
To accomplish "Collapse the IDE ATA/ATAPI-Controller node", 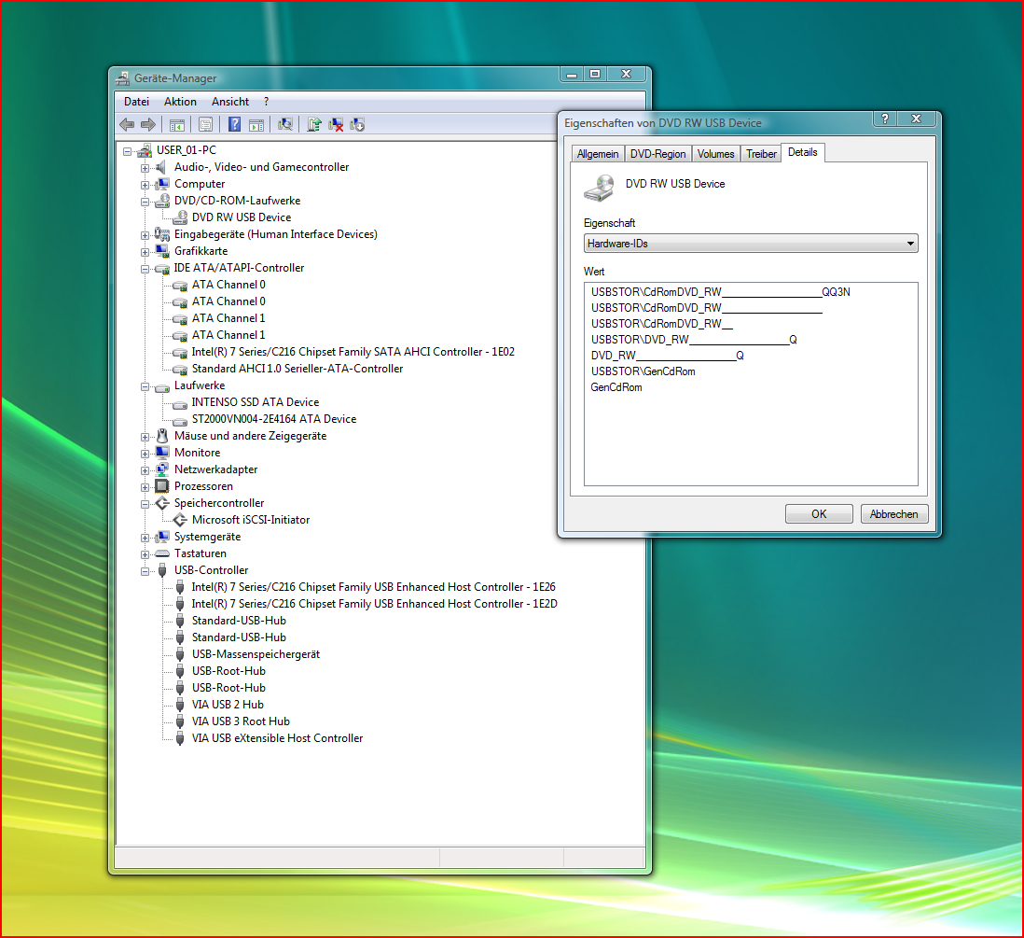I will point(145,269).
